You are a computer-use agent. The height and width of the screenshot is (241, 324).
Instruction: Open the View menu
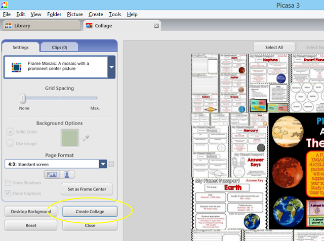[36, 15]
